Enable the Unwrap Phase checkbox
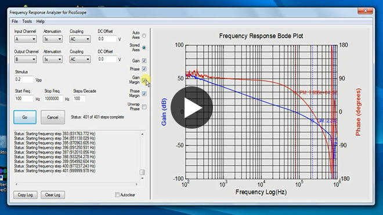Screen dimensions: 383x215 point(144,107)
